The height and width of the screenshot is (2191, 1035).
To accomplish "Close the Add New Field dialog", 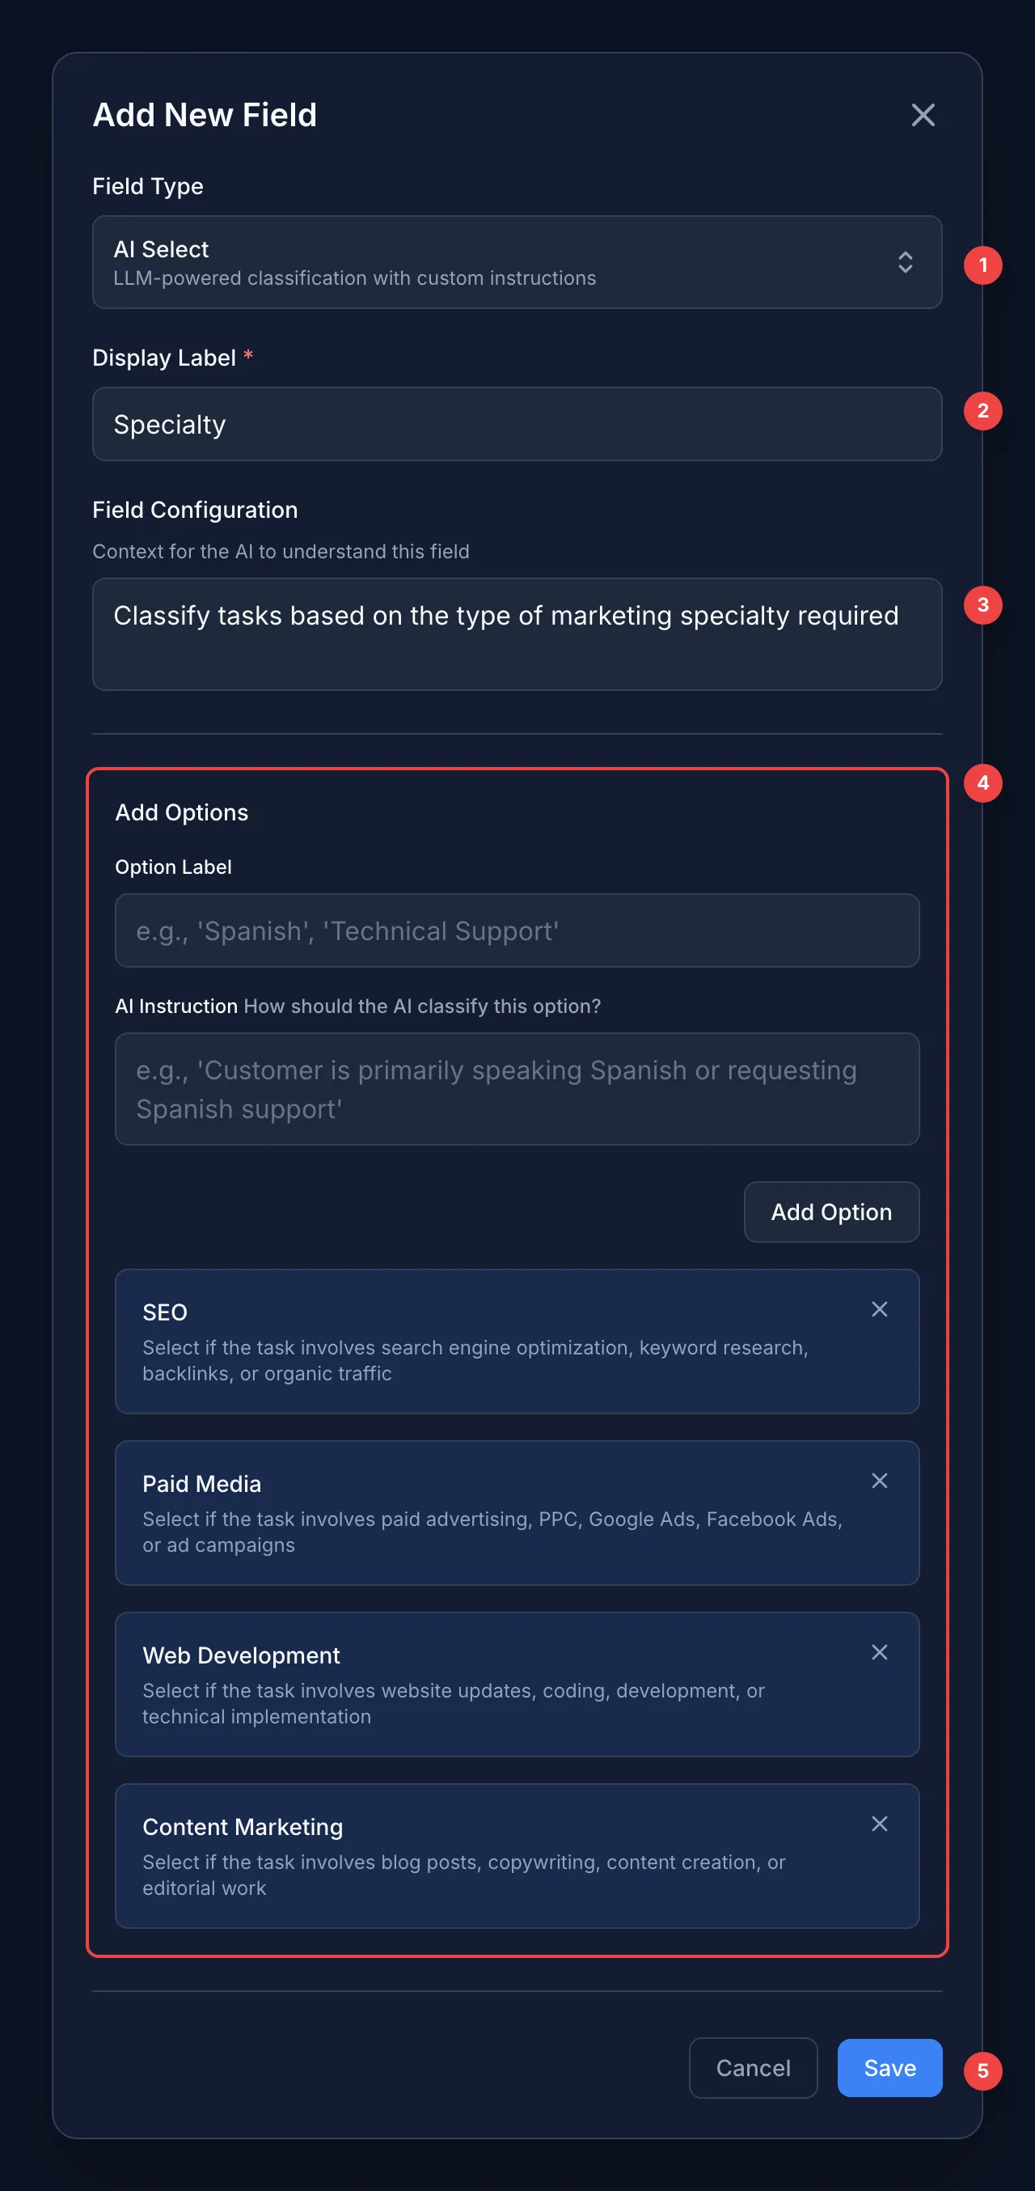I will [923, 116].
